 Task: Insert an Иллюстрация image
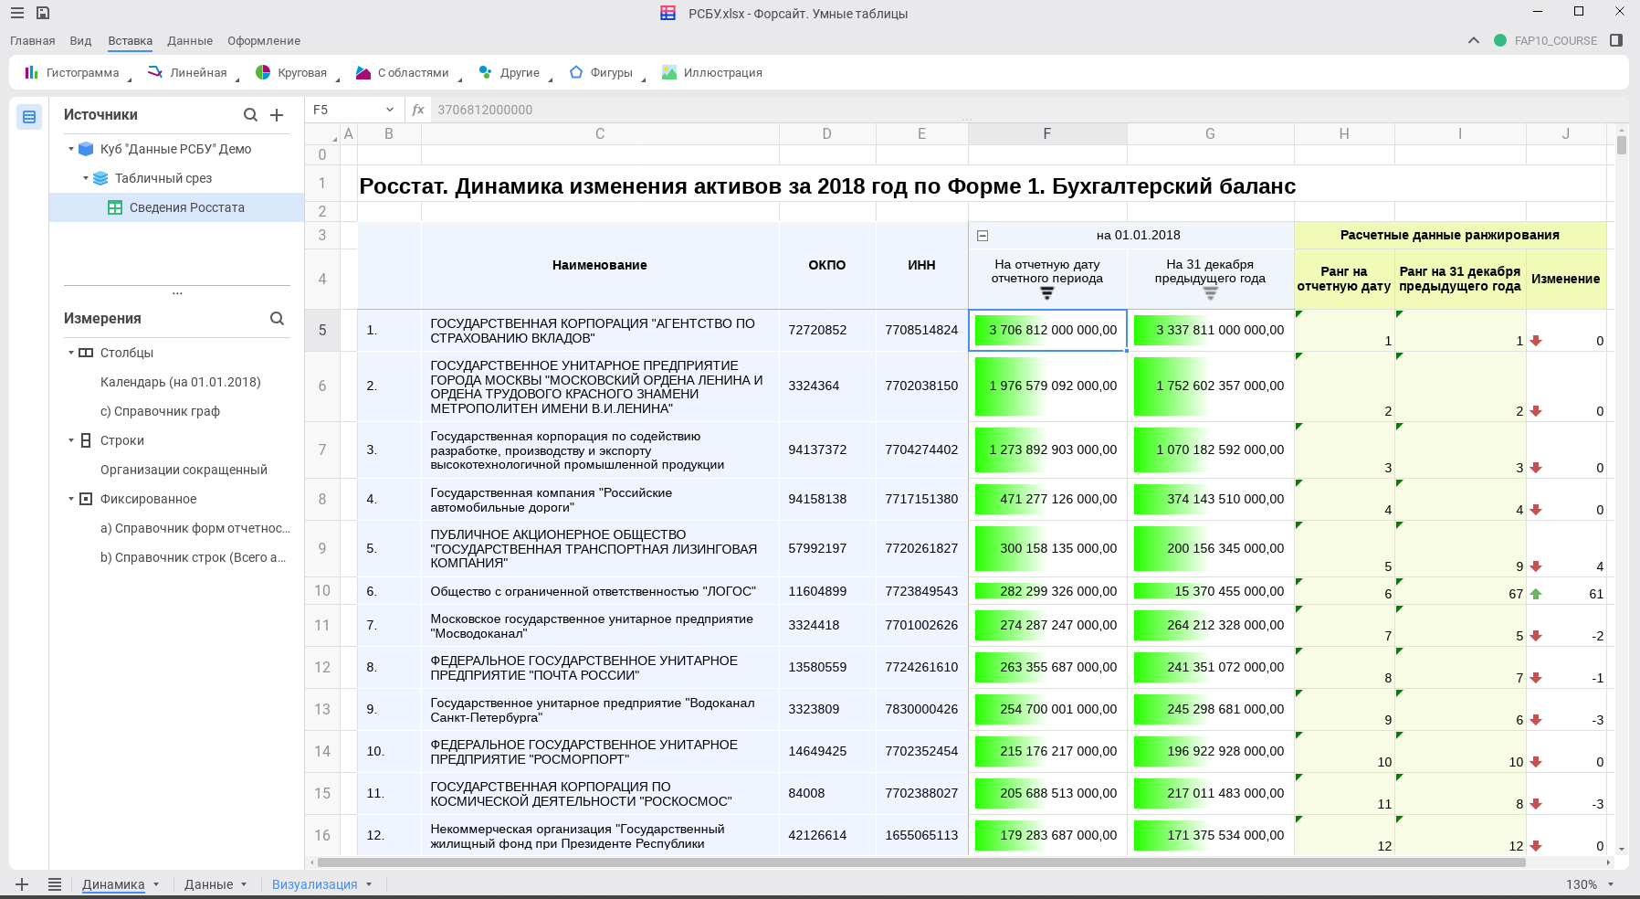(x=712, y=72)
